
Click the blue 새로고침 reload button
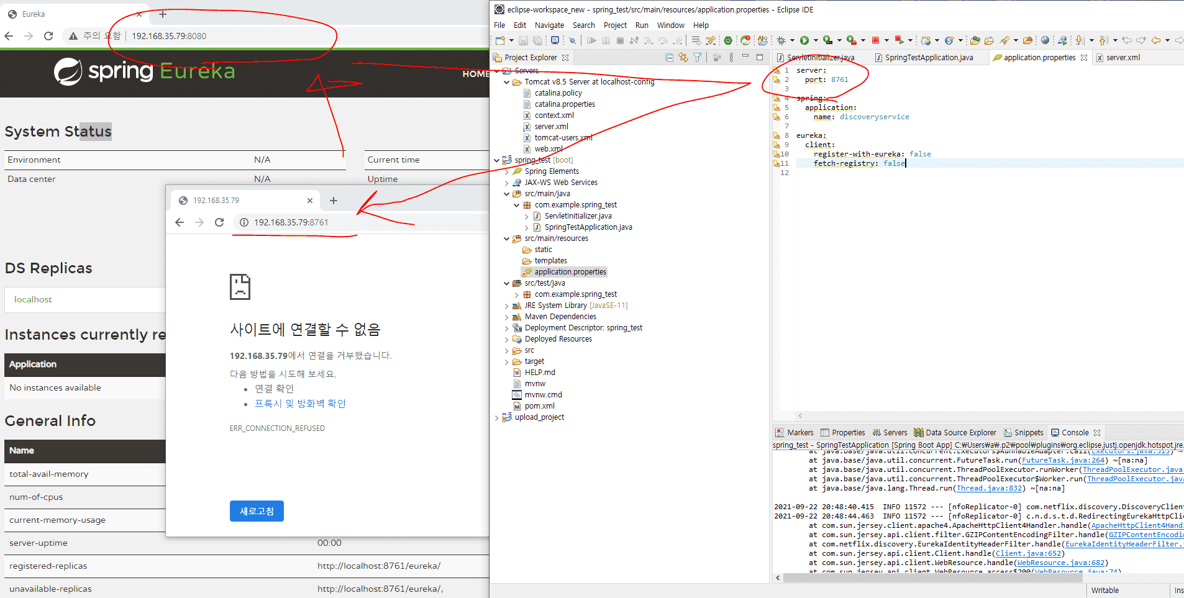click(x=257, y=511)
